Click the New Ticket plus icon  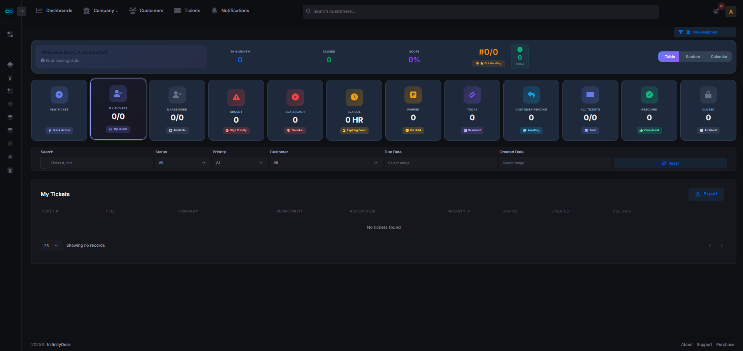[59, 95]
